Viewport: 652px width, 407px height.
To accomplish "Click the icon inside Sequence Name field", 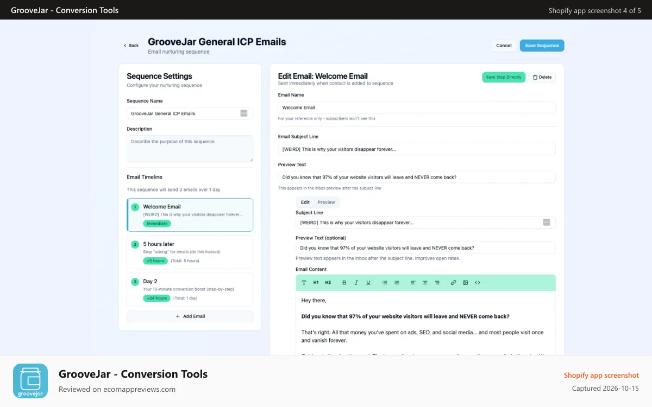I will [x=244, y=113].
